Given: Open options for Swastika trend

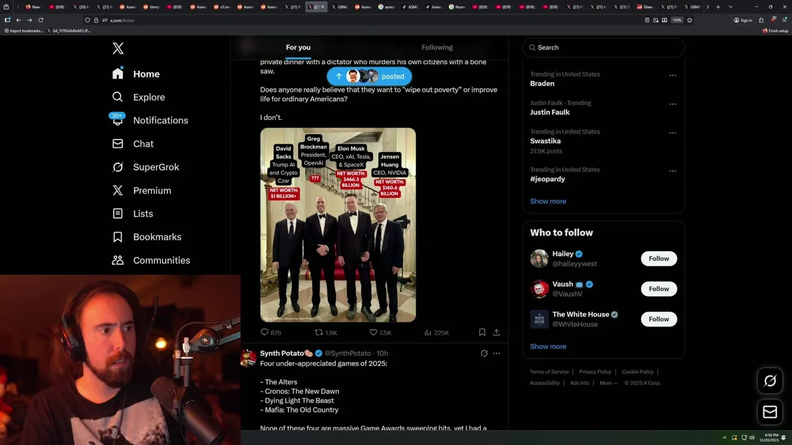Looking at the screenshot, I should tap(673, 133).
